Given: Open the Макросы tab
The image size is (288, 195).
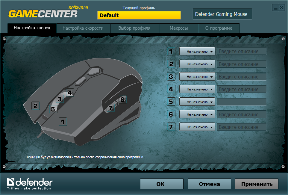Looking at the screenshot, I should 179,28.
